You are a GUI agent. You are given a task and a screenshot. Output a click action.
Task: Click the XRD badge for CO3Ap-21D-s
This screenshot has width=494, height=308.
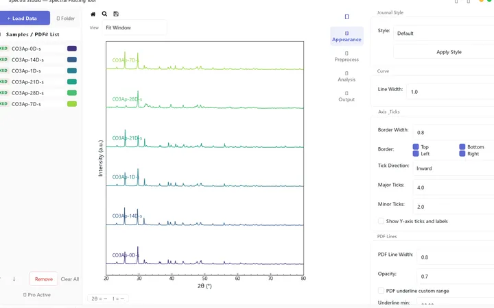4,81
